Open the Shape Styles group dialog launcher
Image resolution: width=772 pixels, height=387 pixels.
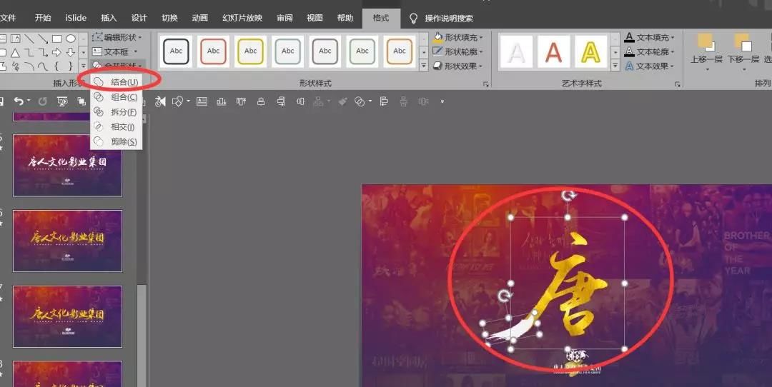[x=486, y=84]
